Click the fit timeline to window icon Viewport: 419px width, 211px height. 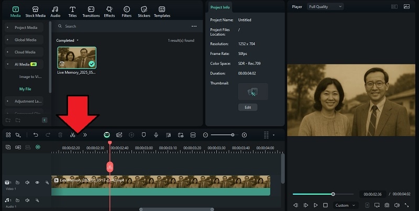tap(193, 135)
